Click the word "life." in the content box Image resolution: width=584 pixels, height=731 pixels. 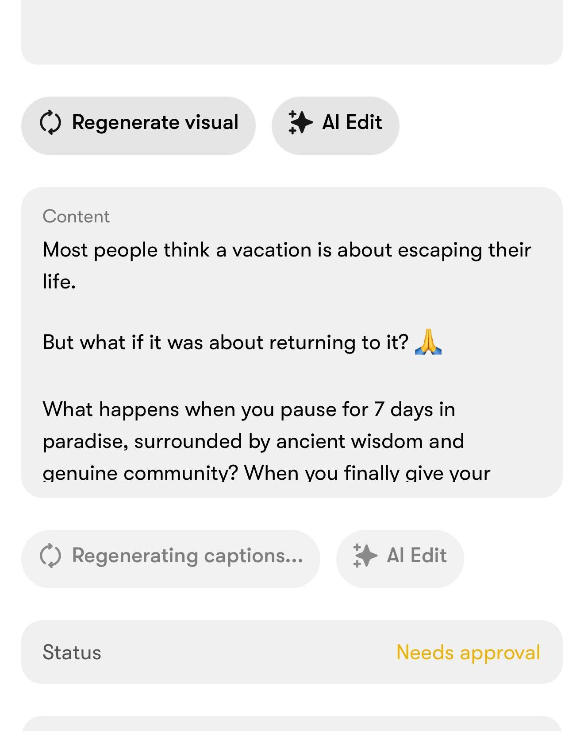click(x=59, y=282)
